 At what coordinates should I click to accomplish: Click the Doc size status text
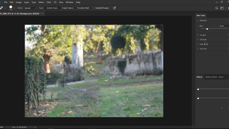click(x=19, y=127)
